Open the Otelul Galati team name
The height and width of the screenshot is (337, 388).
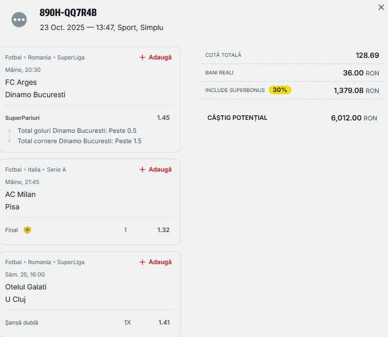click(x=26, y=287)
